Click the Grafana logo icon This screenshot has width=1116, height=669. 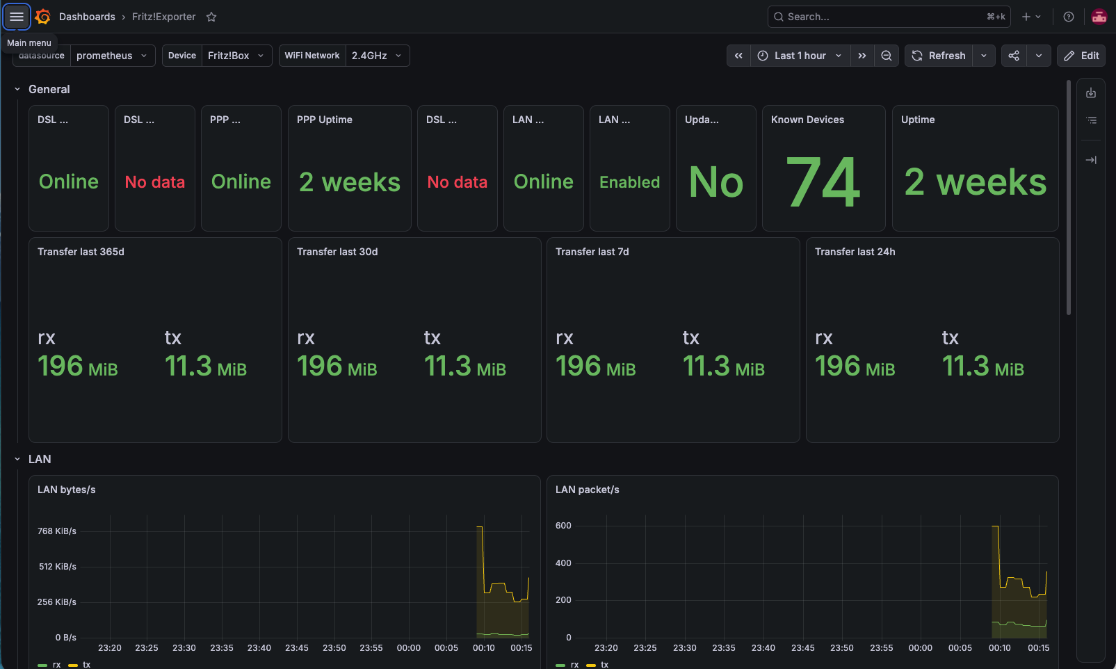tap(43, 17)
